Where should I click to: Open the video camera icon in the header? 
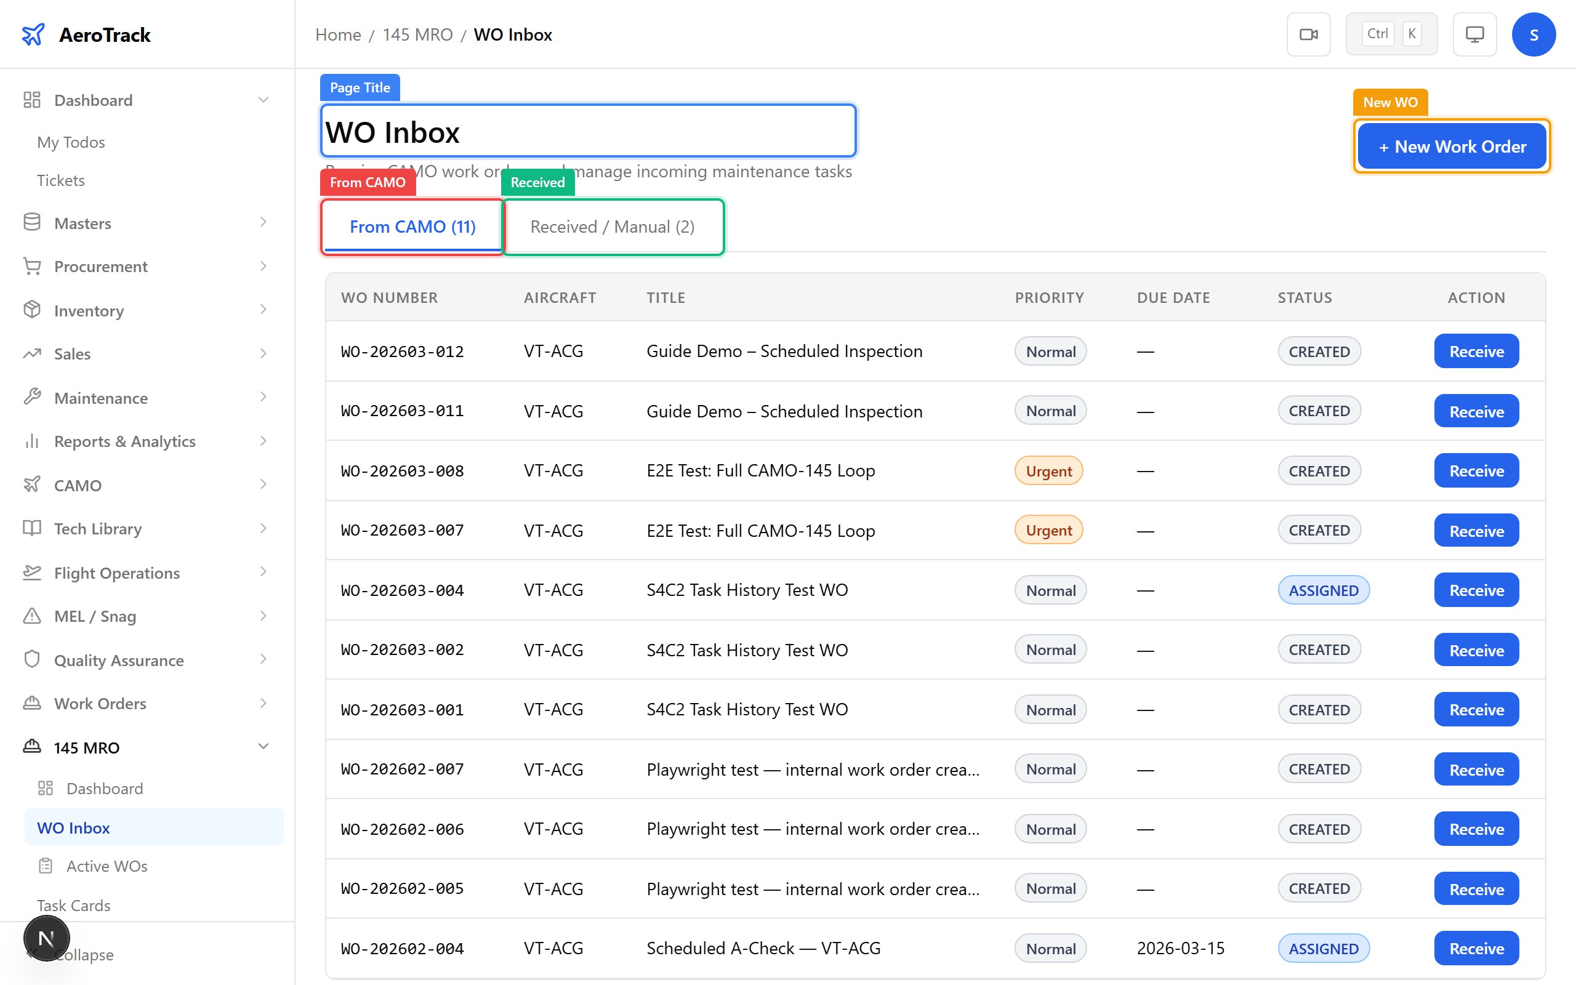[1308, 33]
